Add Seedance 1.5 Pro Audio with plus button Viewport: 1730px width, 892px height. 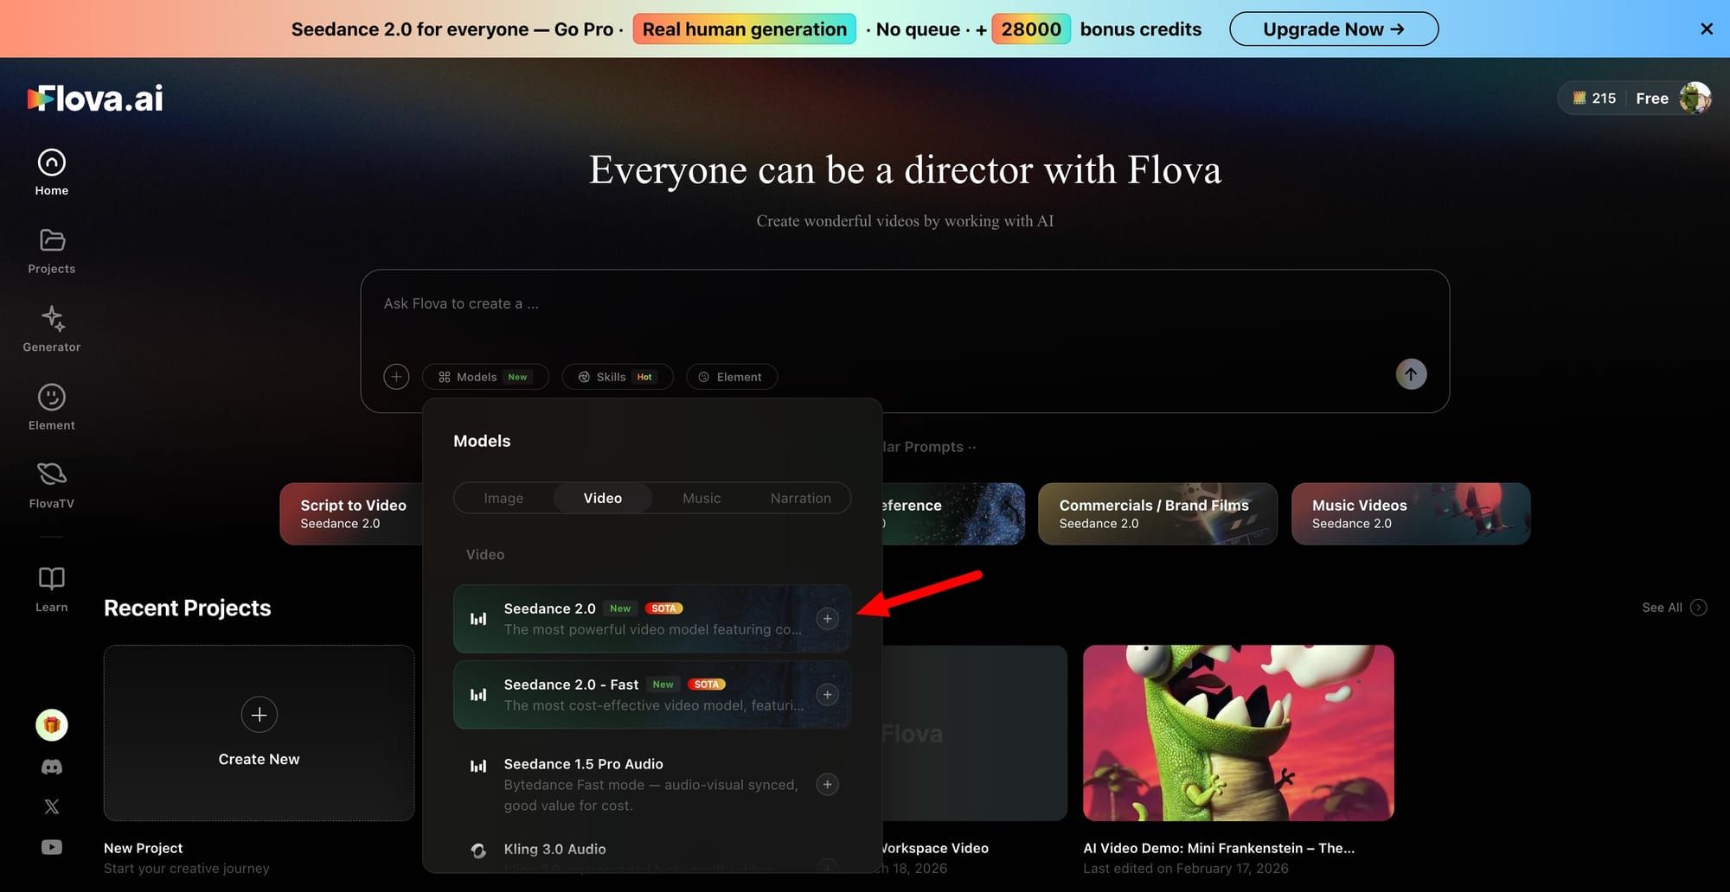(827, 784)
